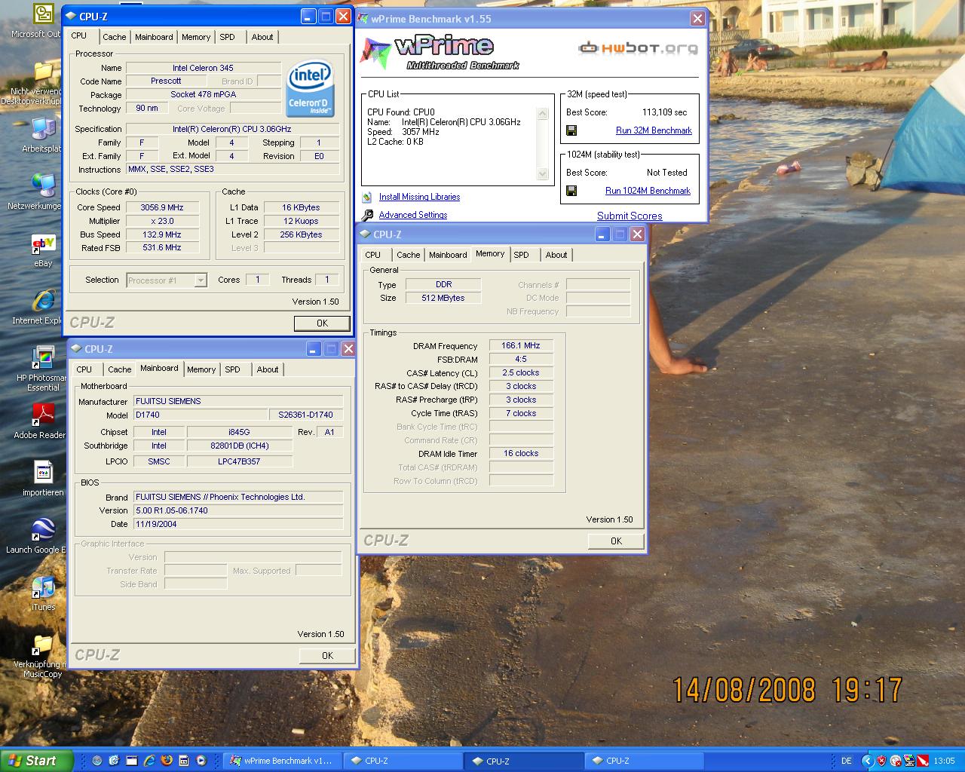Save the 1024M score with floppy icon
The image size is (965, 772).
(571, 191)
